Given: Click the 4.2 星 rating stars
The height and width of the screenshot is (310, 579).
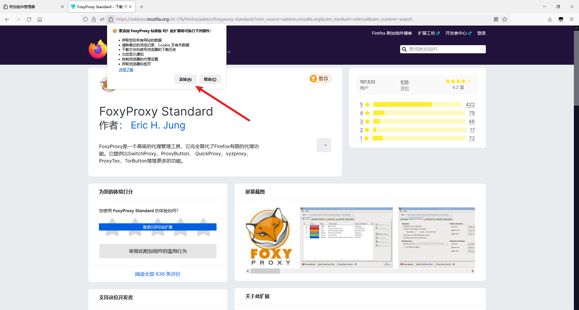Looking at the screenshot, I should pyautogui.click(x=458, y=81).
